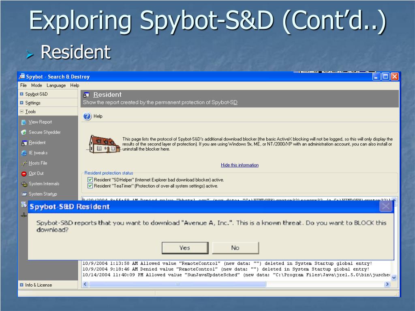
Task: Select the System Startup label
Action: point(43,194)
